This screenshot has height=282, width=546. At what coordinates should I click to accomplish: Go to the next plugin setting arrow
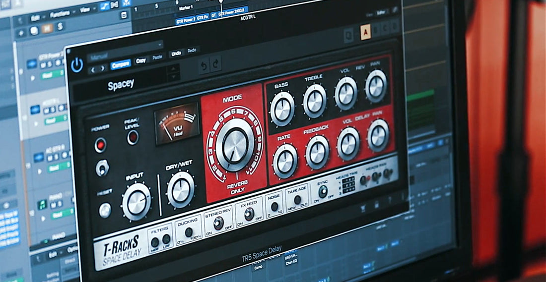coord(103,68)
